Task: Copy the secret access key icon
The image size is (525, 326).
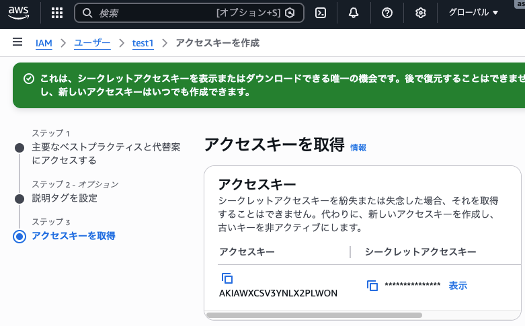Action: tap(372, 286)
